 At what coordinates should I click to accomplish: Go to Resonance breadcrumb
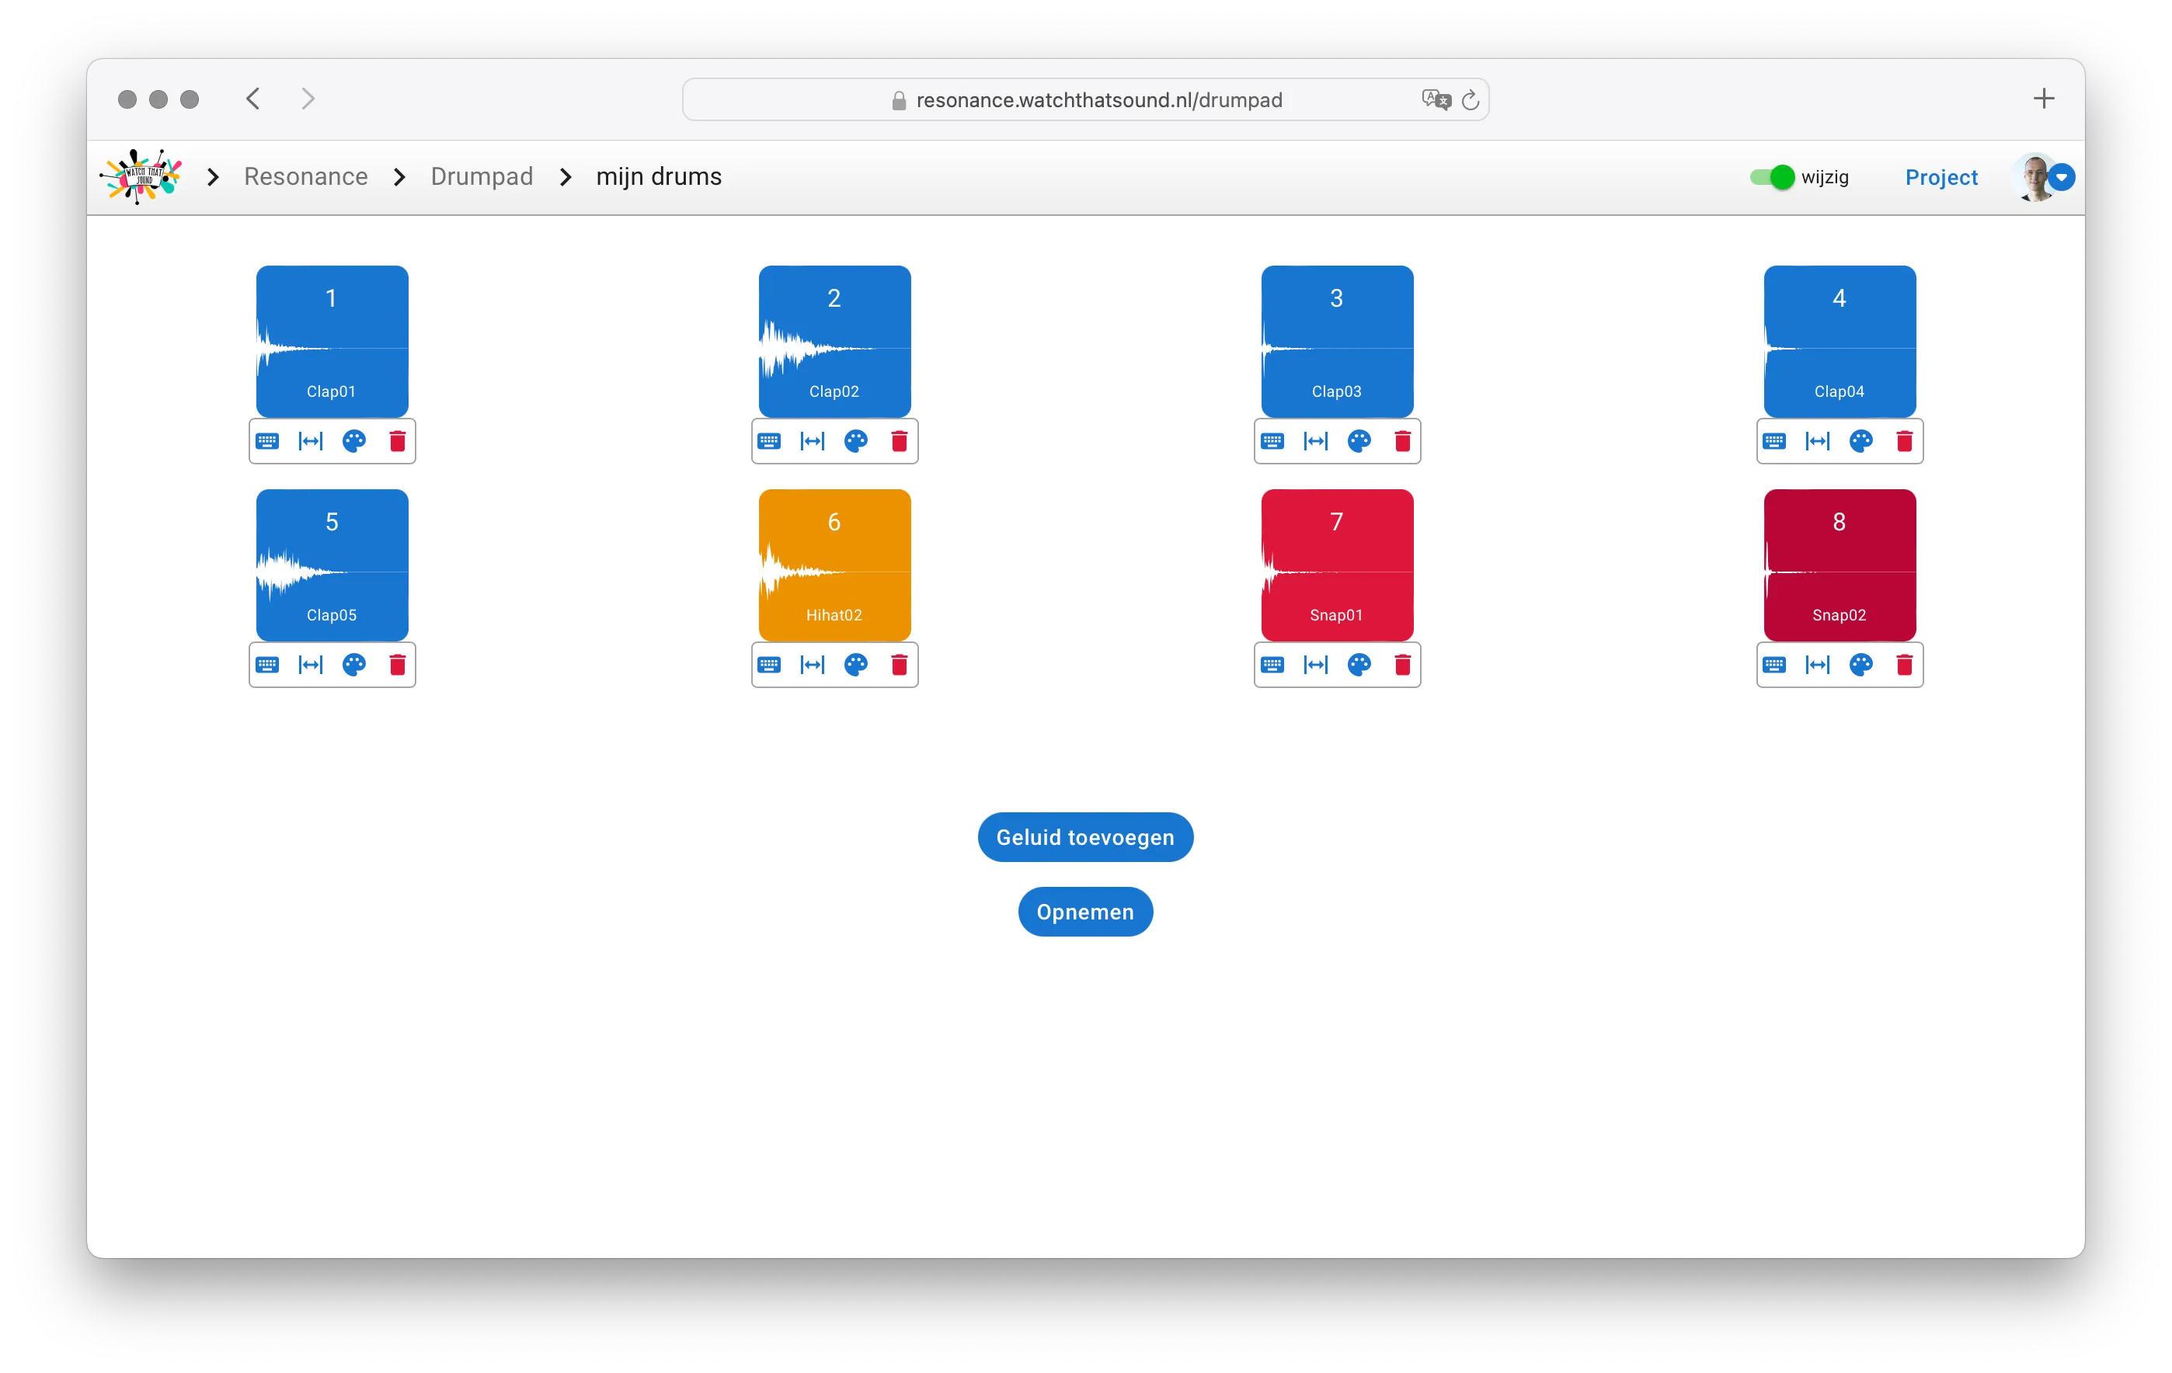(x=306, y=177)
